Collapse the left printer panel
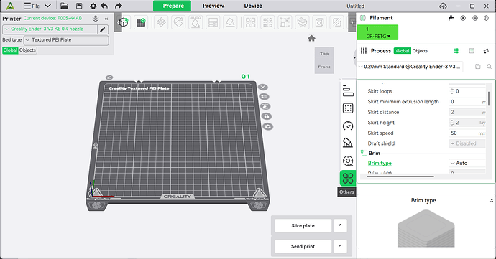 [x=106, y=19]
